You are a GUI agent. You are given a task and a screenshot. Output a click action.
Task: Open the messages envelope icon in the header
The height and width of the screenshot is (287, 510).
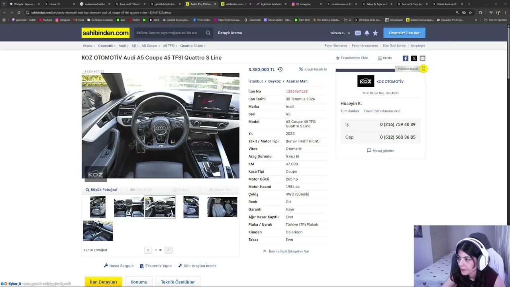point(358,33)
